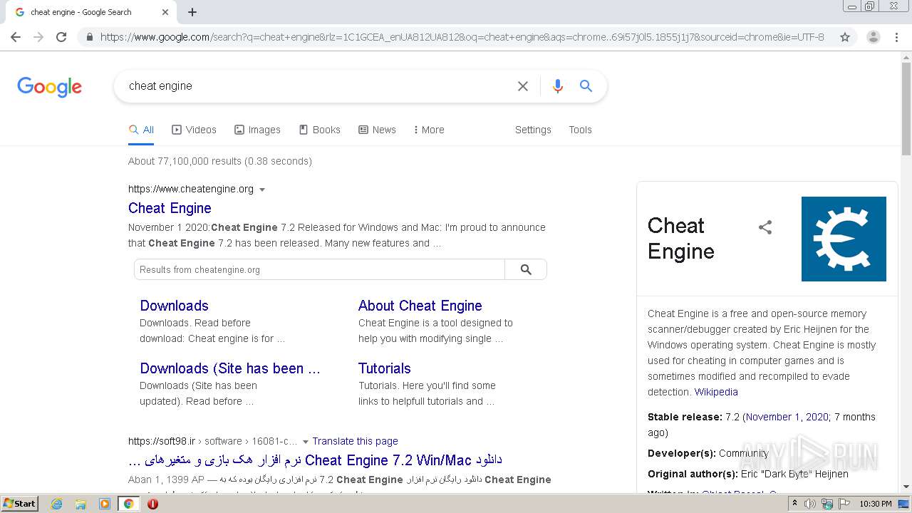Clear the search box with X icon
912x513 pixels.
(x=523, y=86)
